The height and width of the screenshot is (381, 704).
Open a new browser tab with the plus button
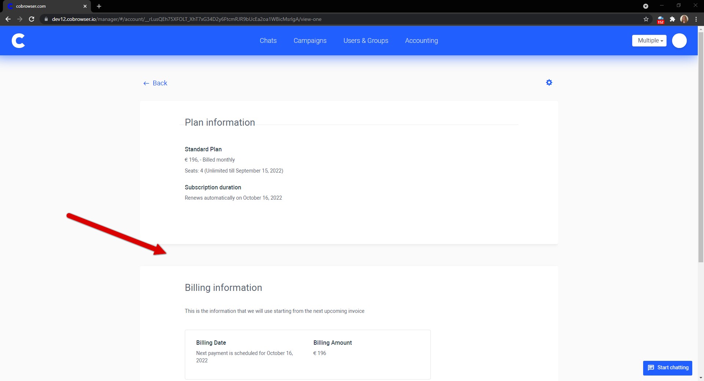99,6
